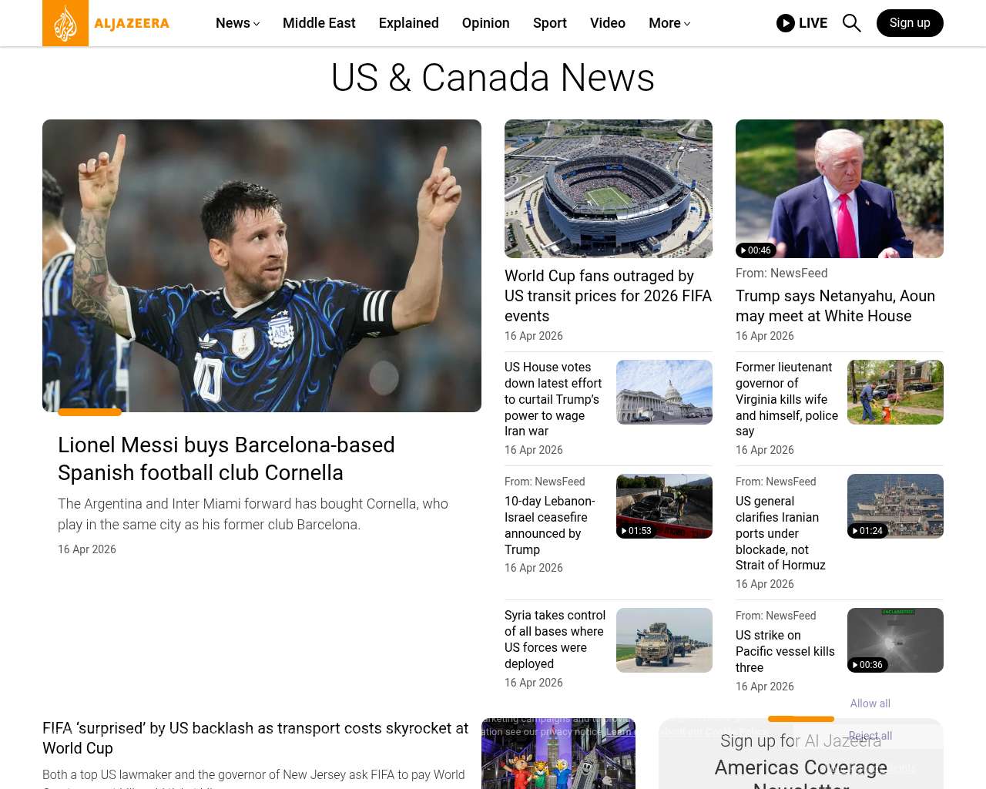Click Reject all cookies button

(870, 736)
